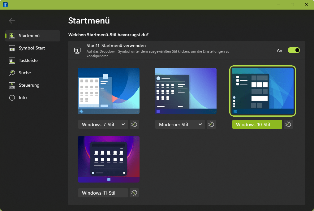Turn off the Start11-Startmenü toggle
Image resolution: width=314 pixels, height=211 pixels.
pos(294,50)
